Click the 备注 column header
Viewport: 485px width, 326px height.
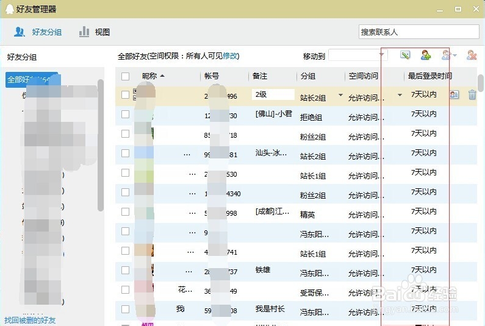[260, 76]
